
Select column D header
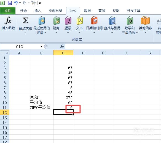click(x=83, y=53)
